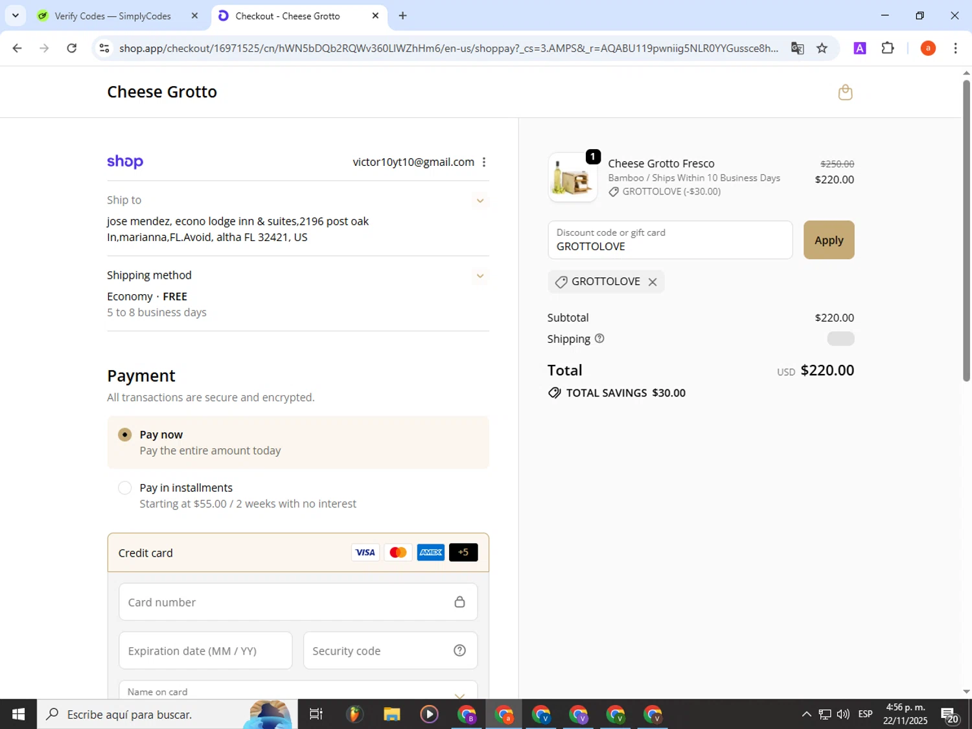
Task: Click the Cheese Grotto Fresco product thumbnail
Action: [573, 178]
